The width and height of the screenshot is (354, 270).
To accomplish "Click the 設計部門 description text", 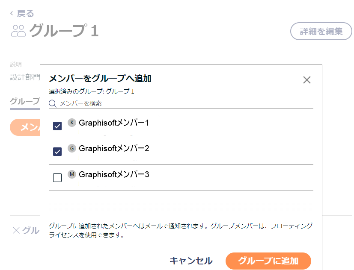I will tap(25, 77).
